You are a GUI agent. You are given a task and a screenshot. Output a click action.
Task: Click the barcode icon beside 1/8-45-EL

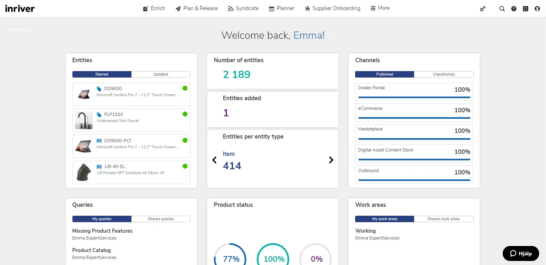[x=99, y=166]
